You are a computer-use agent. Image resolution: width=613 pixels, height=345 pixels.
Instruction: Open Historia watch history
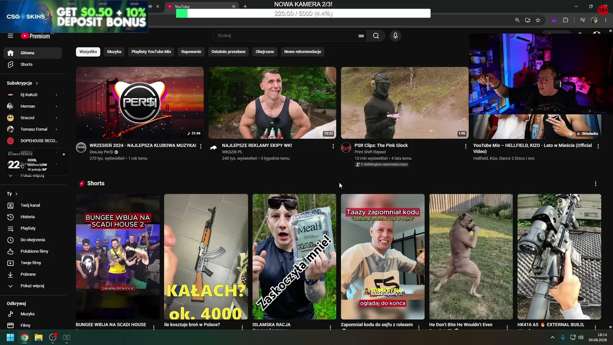point(33,217)
